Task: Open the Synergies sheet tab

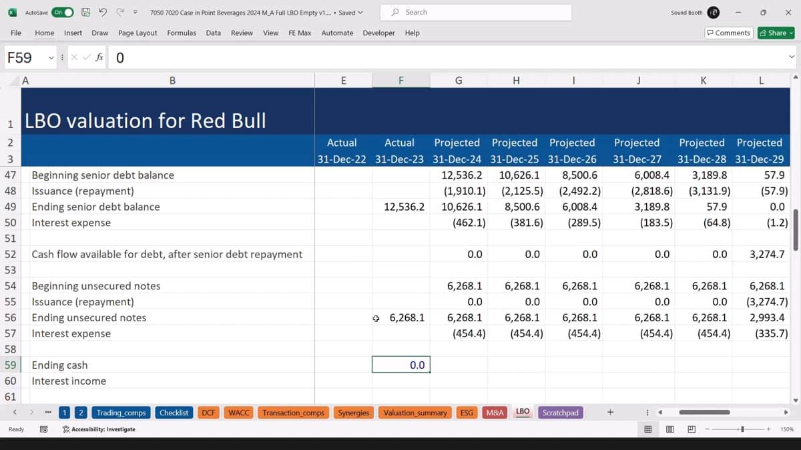Action: 353,413
